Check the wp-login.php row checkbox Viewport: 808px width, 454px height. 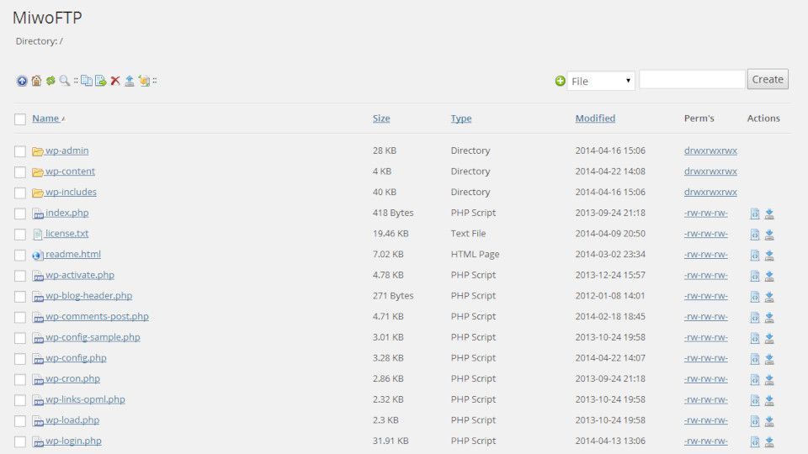(20, 441)
